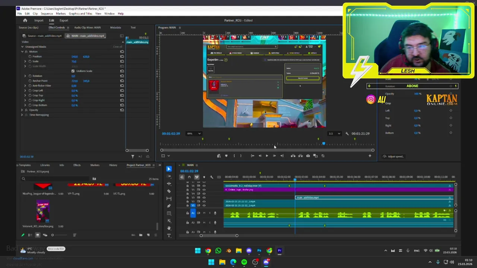The image size is (477, 268).
Task: Open the Markers menu
Action: [x=61, y=14]
